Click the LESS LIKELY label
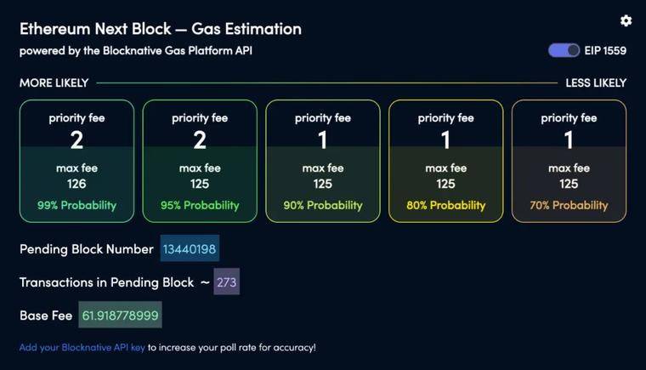646x370 pixels. pos(596,83)
